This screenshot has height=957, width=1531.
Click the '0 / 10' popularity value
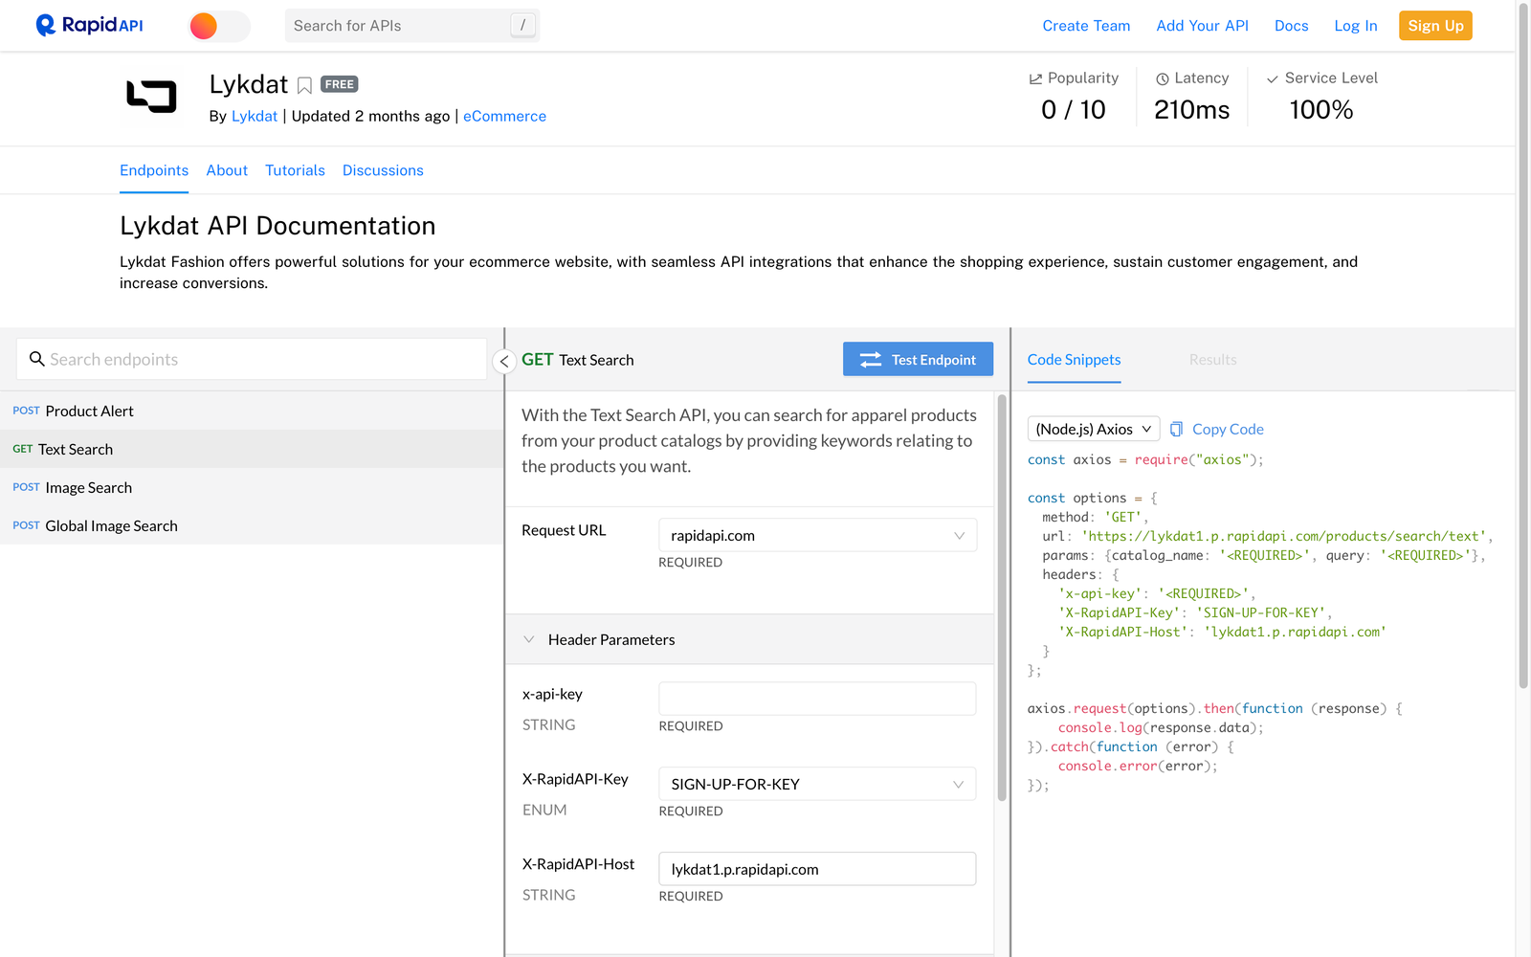[x=1073, y=110]
